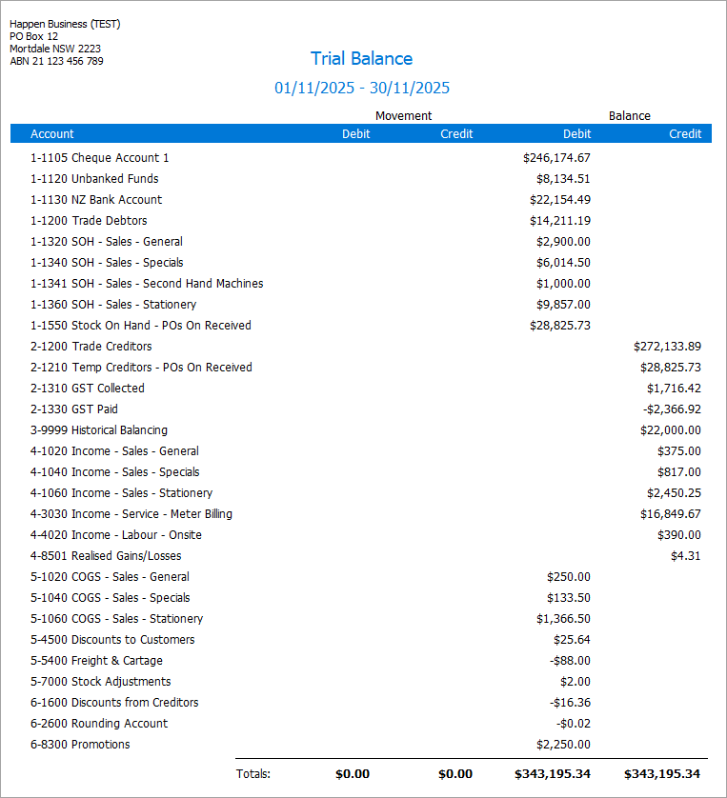This screenshot has width=727, height=798.
Task: Select 4-1020 Income - Sales - General
Action: pos(114,451)
